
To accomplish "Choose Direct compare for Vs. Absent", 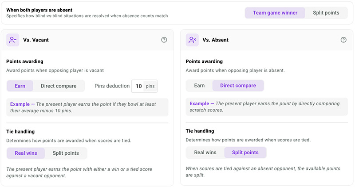I will (238, 85).
